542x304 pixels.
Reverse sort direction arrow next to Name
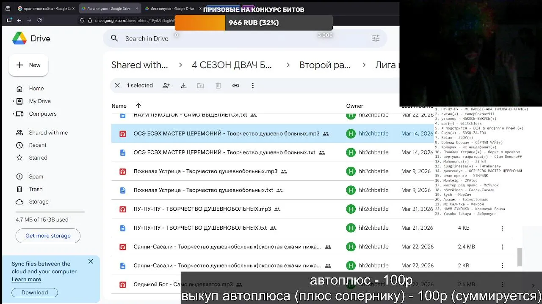coord(138,106)
